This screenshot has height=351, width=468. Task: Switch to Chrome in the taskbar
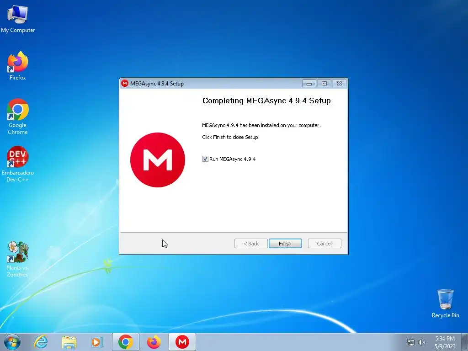(125, 342)
